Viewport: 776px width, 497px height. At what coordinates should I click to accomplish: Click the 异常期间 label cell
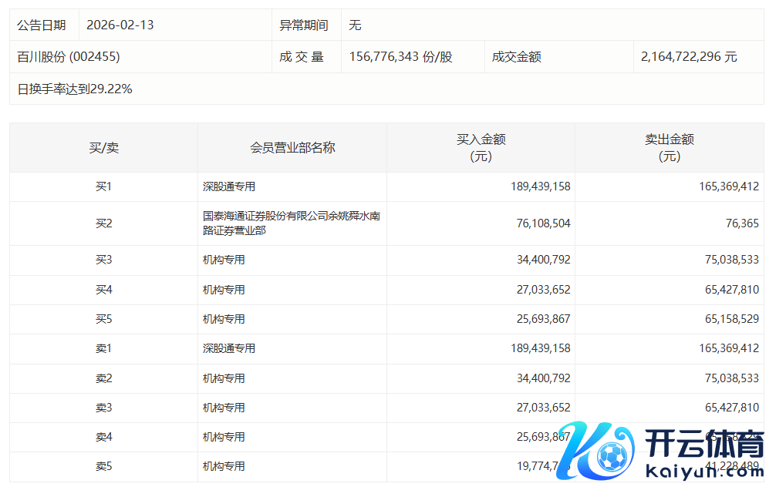click(304, 25)
